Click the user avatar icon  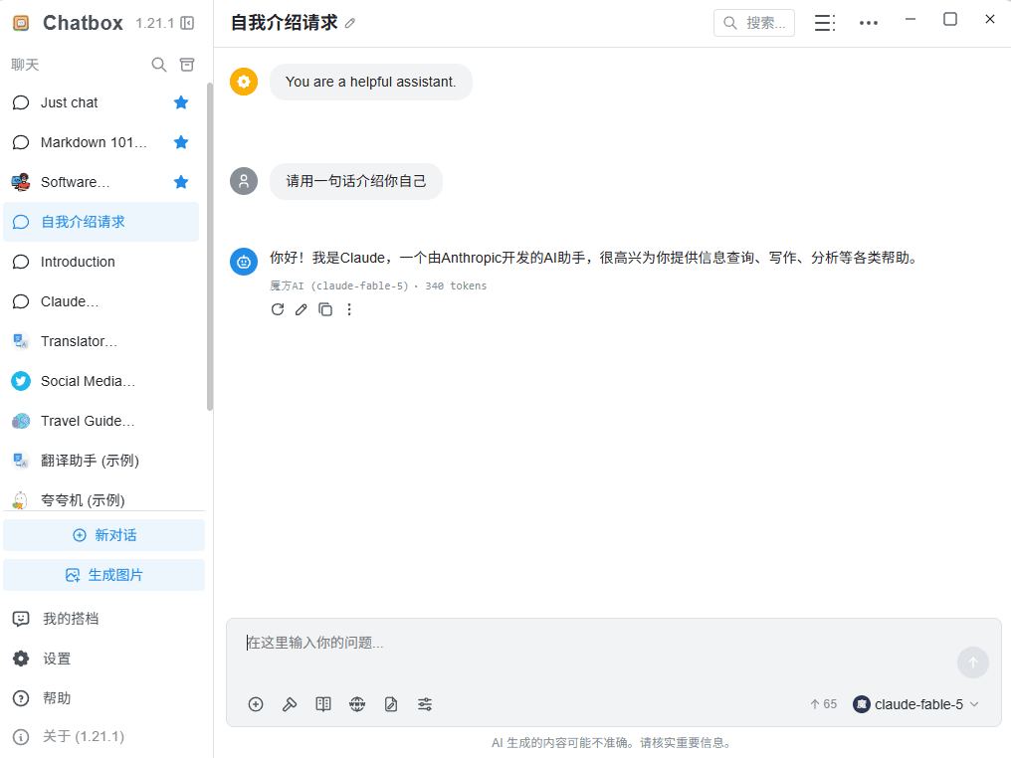244,181
